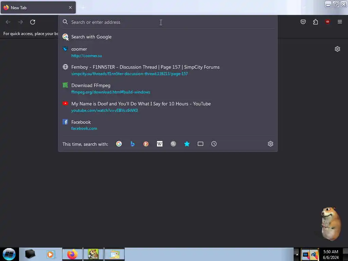Image resolution: width=348 pixels, height=261 pixels.
Task: Search this time with DuckDuckGo icon
Action: (x=146, y=144)
